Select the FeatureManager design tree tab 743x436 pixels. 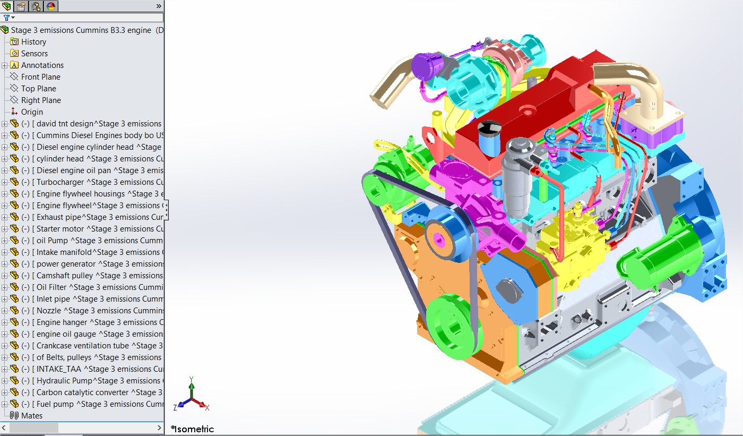pyautogui.click(x=6, y=6)
